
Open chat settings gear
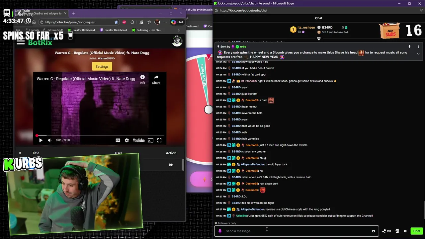coord(405,231)
